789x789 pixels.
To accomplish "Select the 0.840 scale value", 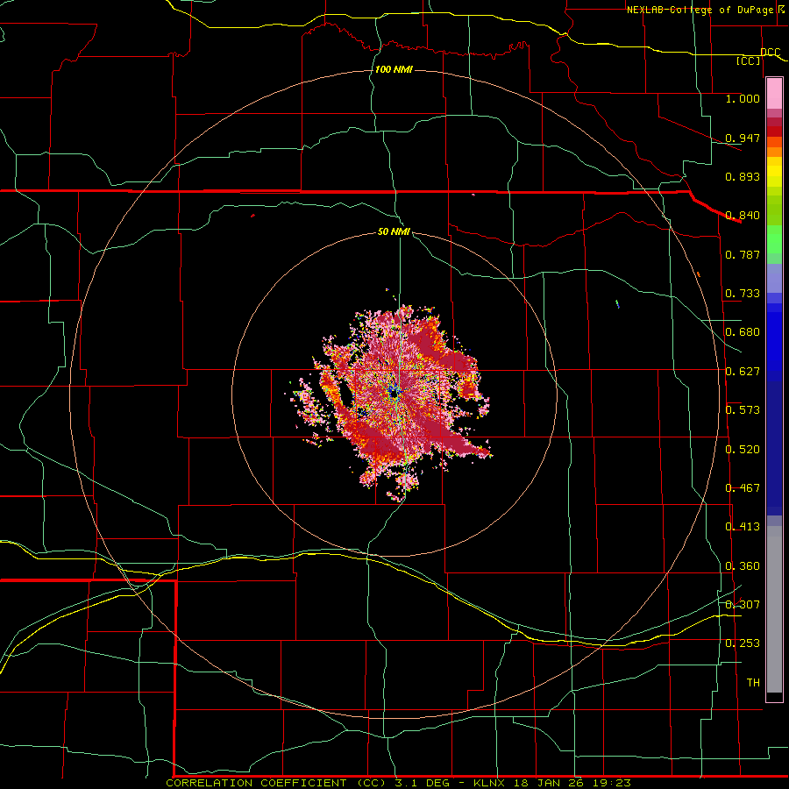I will coord(743,216).
